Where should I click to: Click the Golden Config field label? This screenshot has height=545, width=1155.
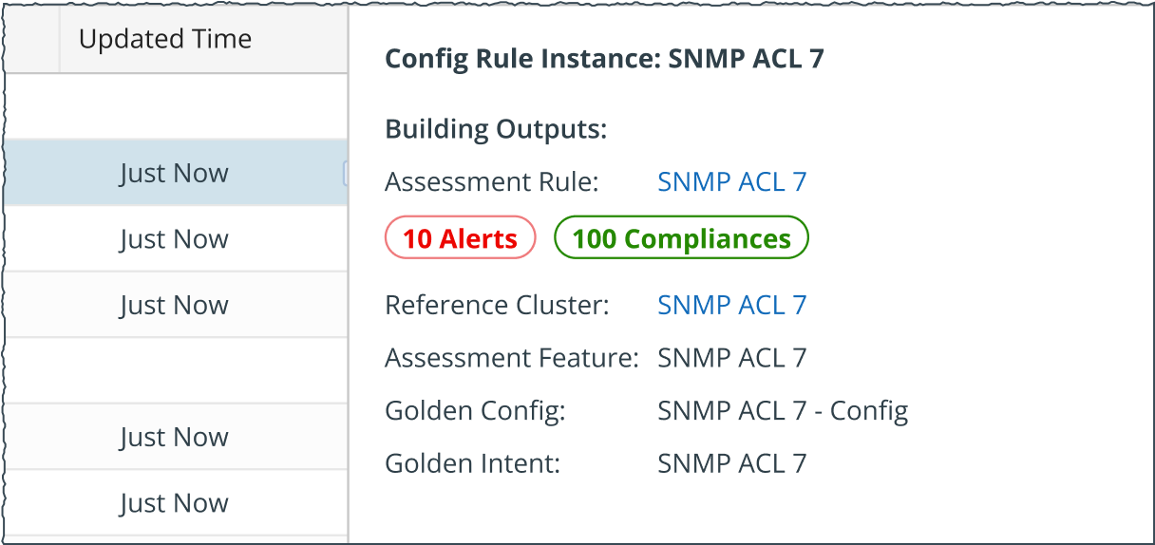[x=475, y=411]
